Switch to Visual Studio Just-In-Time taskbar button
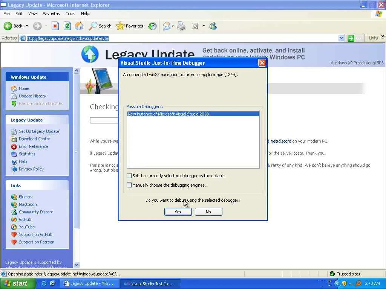 coord(150,284)
